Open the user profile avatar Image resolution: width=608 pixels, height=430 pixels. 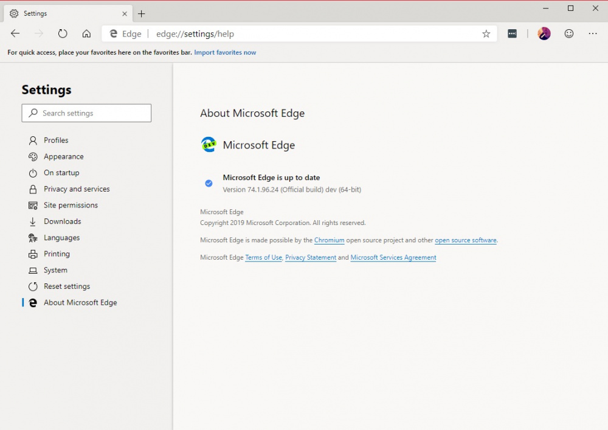544,34
